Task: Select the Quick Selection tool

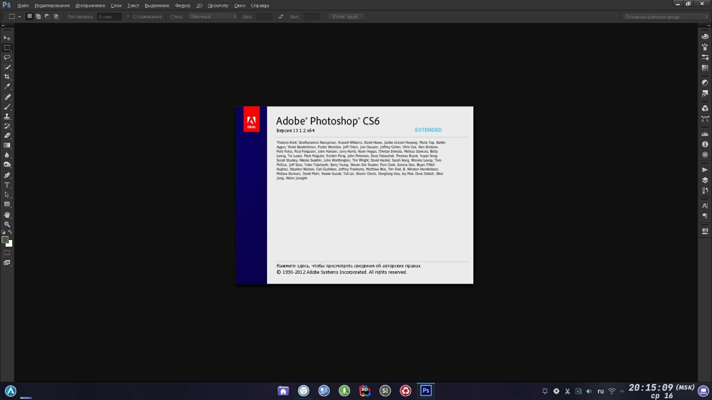Action: coord(7,67)
